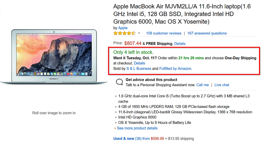The image size is (262, 143).
Task: Click the product title text
Action: pos(182,14)
